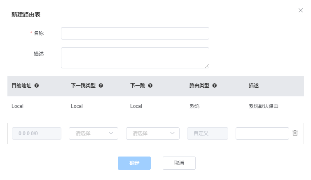Image resolution: width=311 pixels, height=180 pixels.
Task: Delete the custom route row with trash icon
Action: click(295, 133)
